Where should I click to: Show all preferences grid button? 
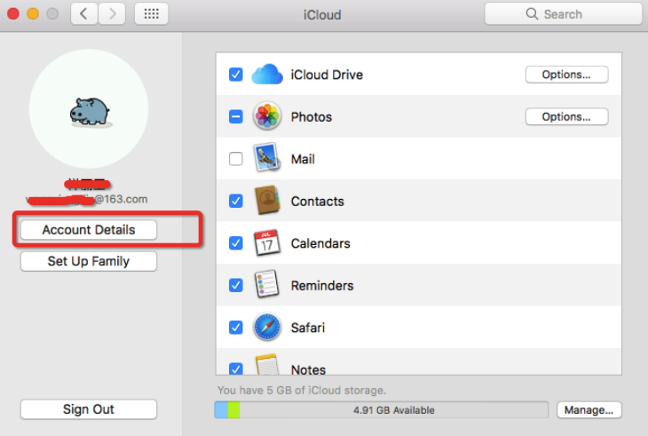[x=151, y=14]
